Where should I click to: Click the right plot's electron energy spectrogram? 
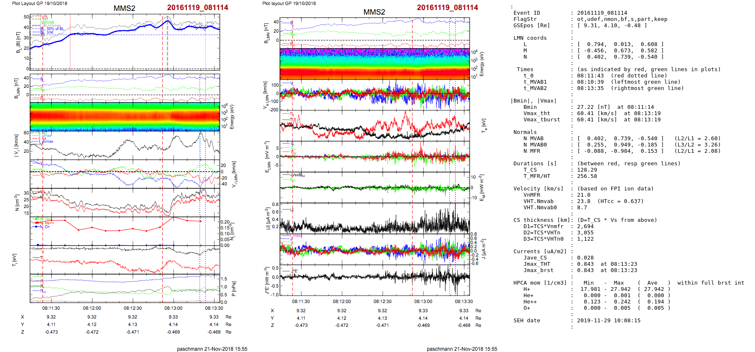point(375,63)
